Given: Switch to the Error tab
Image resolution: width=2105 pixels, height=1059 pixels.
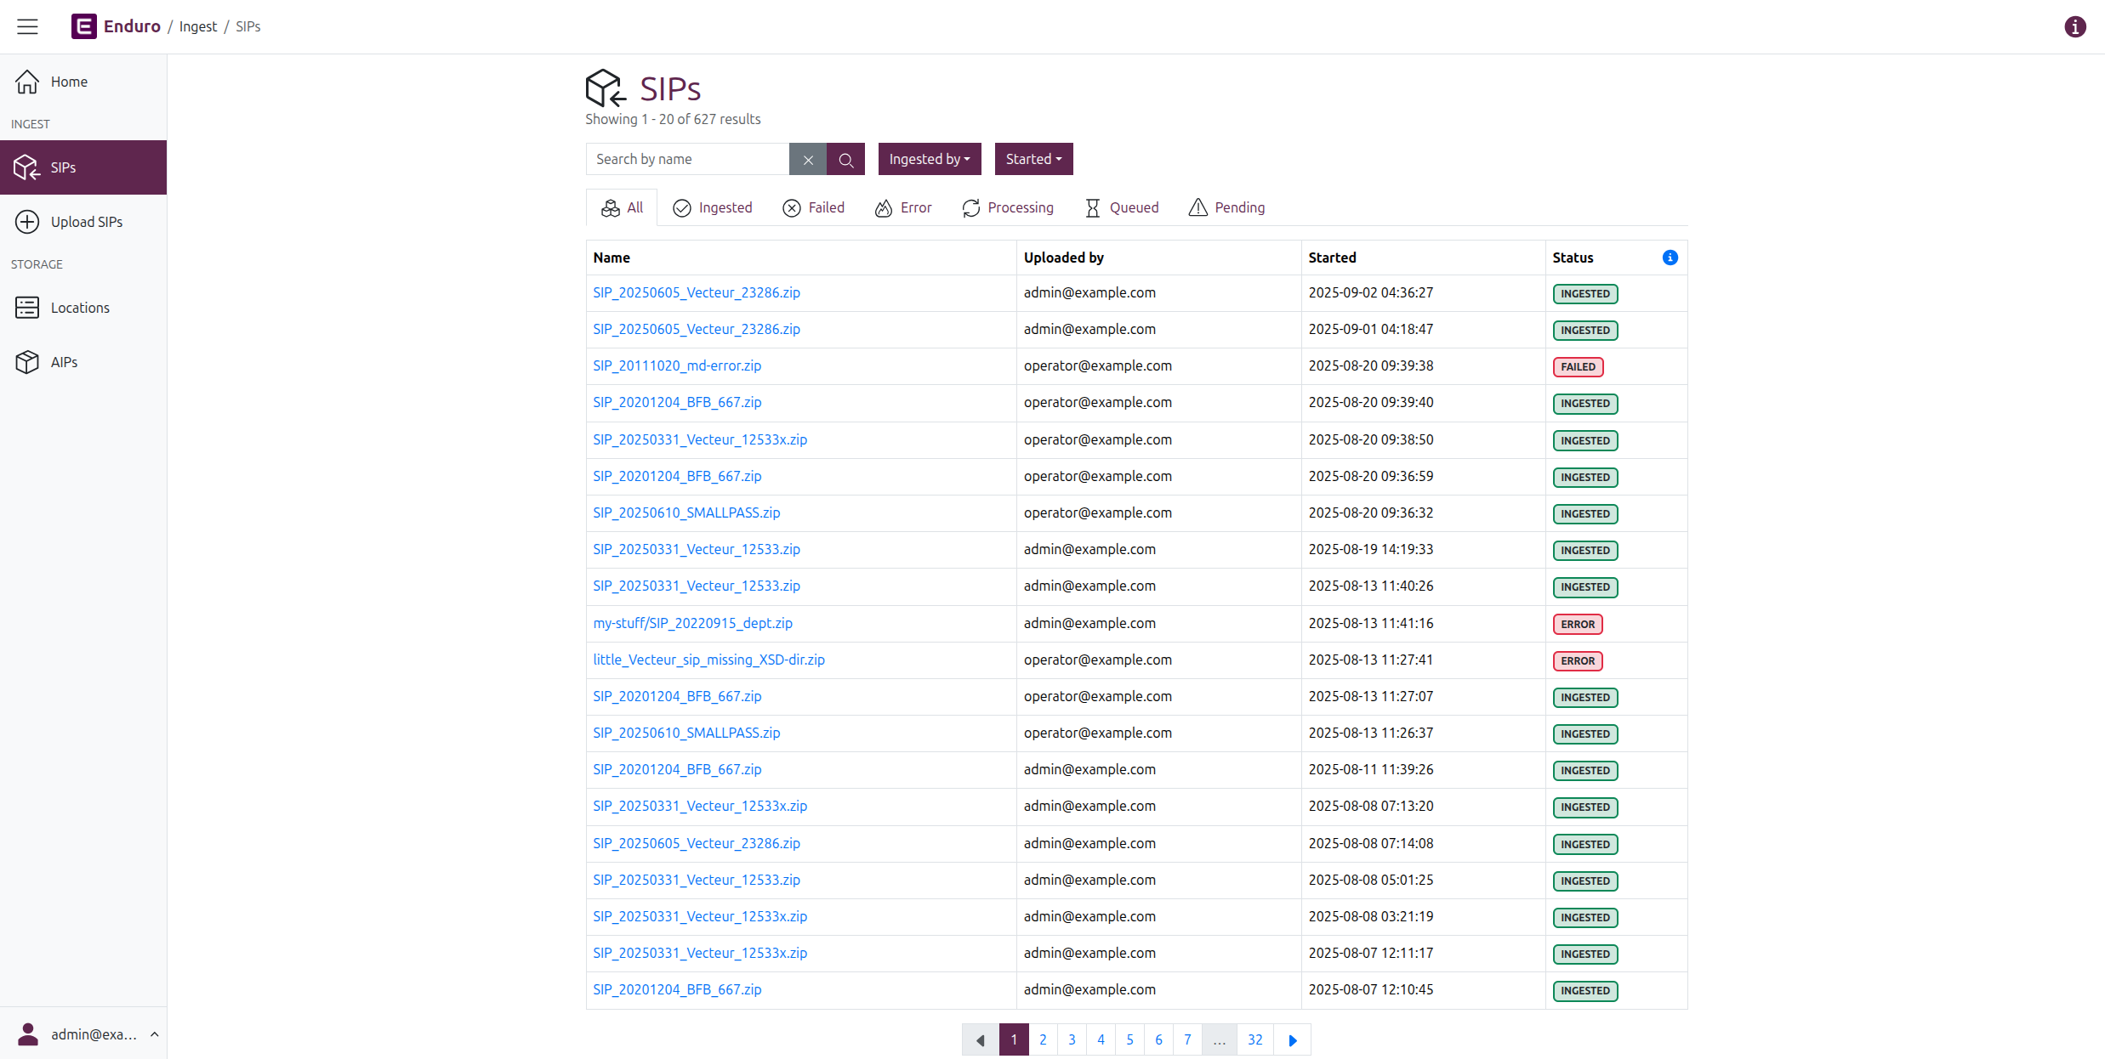Looking at the screenshot, I should click(903, 207).
